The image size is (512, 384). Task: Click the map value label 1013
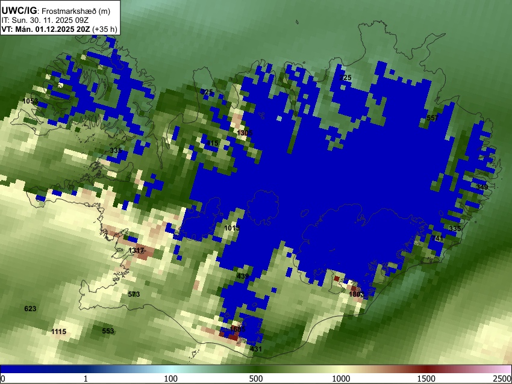pyautogui.click(x=232, y=228)
